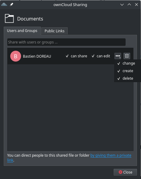Click the Documents folder title
The height and width of the screenshot is (179, 141).
[x=30, y=19]
